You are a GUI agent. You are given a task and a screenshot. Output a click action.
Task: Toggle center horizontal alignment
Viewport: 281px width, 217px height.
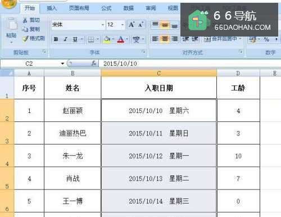(x=165, y=39)
